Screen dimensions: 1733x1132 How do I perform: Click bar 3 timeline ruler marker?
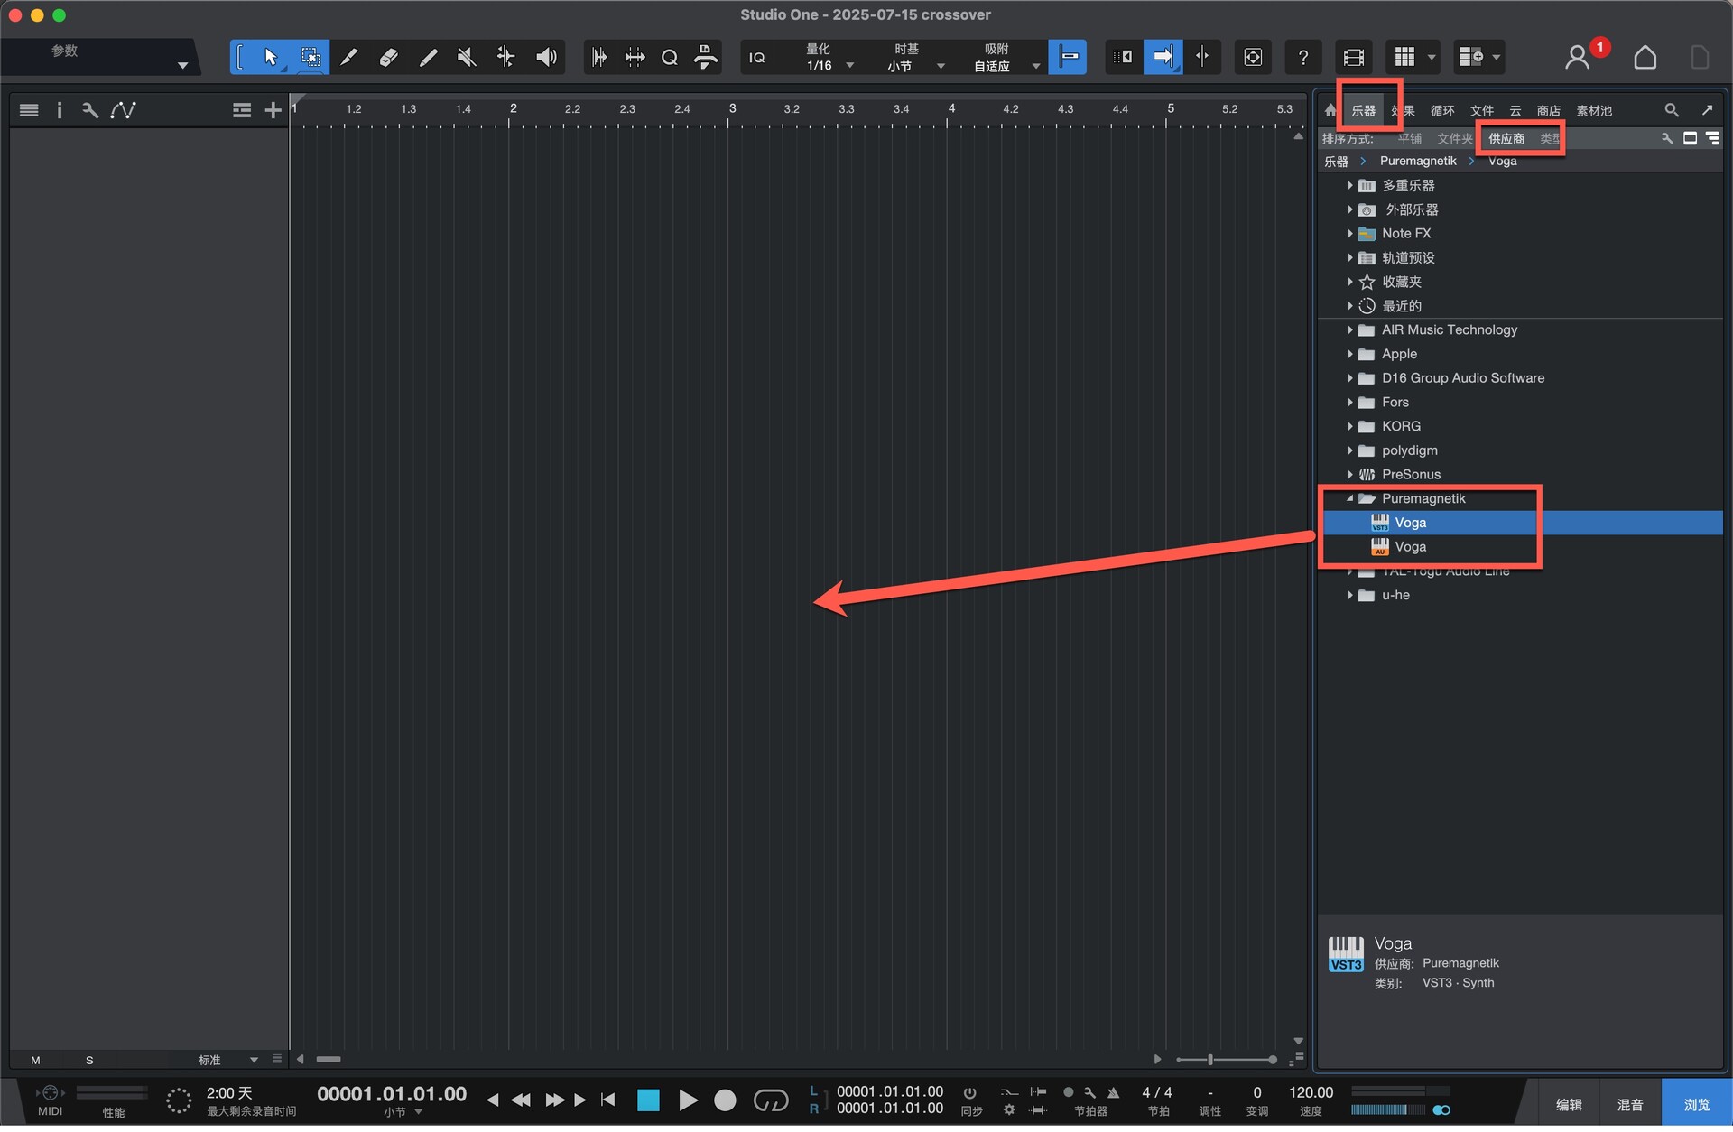pos(731,109)
